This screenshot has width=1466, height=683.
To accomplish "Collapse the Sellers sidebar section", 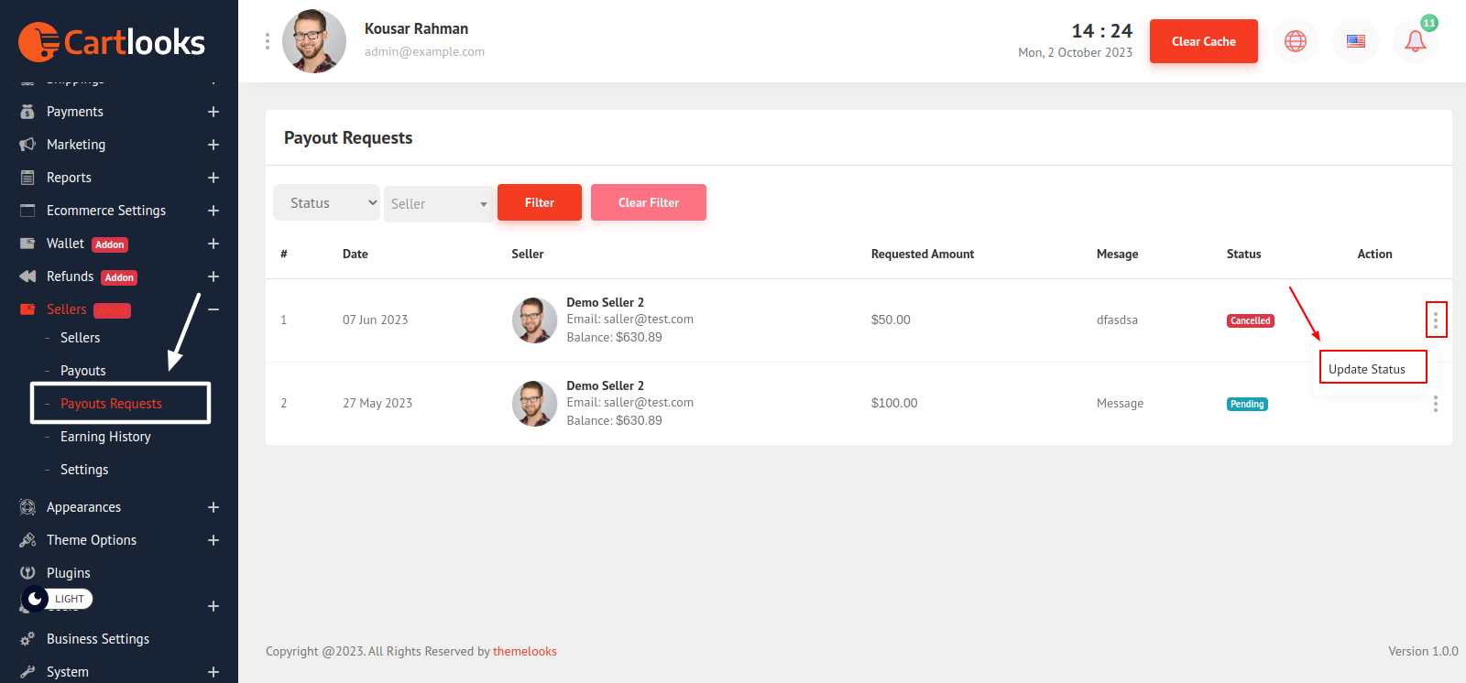I will click(x=213, y=309).
